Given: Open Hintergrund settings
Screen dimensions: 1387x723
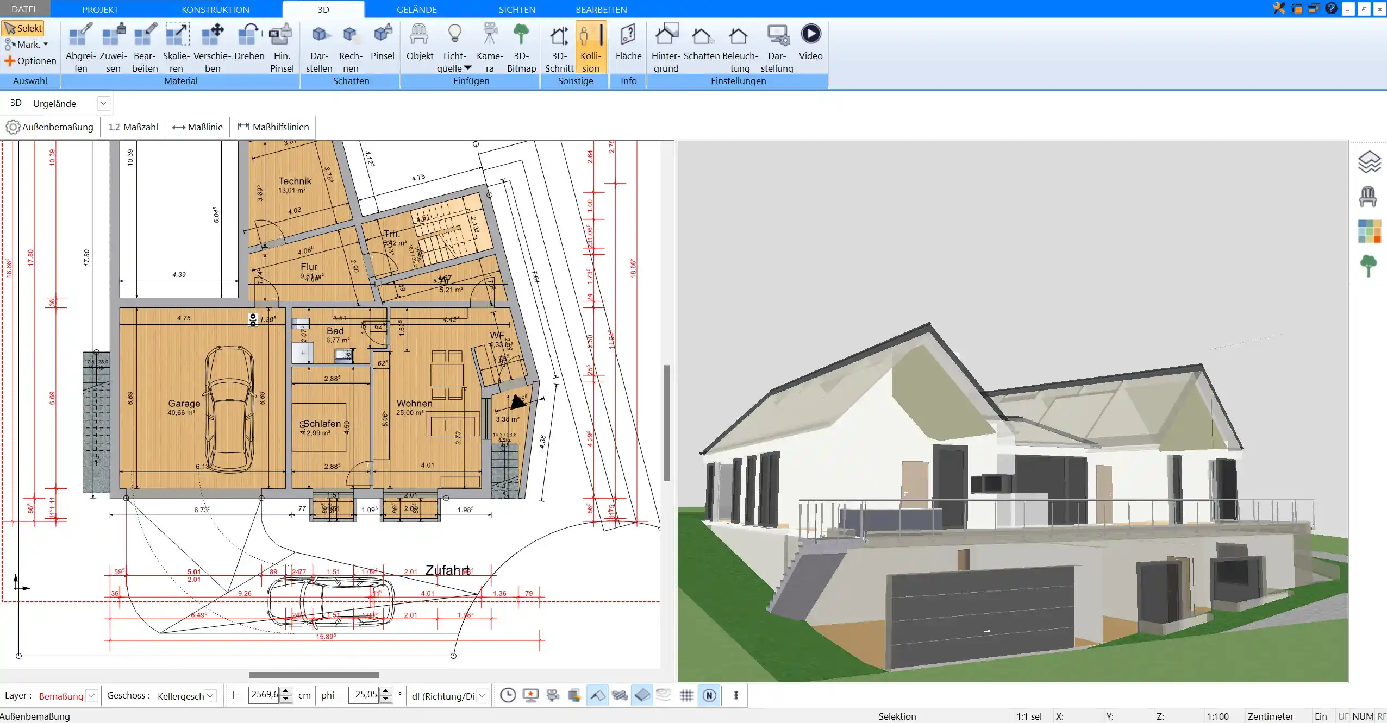Looking at the screenshot, I should click(666, 47).
